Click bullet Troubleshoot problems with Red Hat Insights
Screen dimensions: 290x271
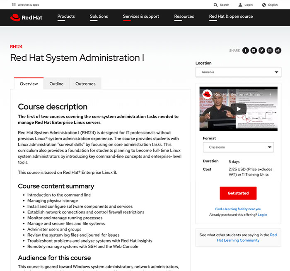point(90,241)
